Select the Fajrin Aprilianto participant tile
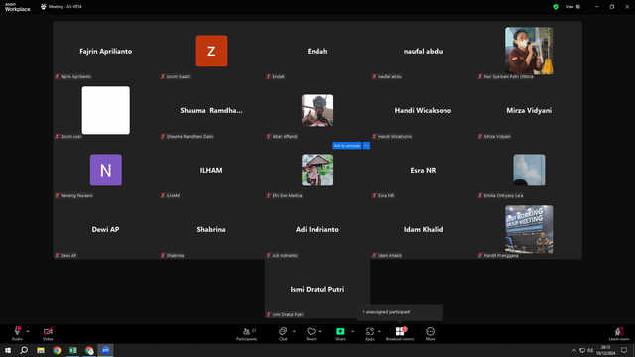 [106, 51]
